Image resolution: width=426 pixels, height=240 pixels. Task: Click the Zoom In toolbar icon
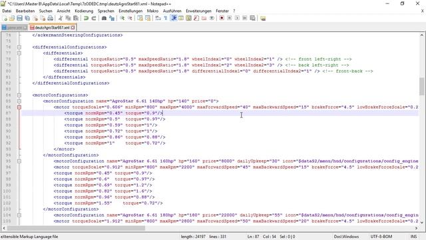(122, 18)
